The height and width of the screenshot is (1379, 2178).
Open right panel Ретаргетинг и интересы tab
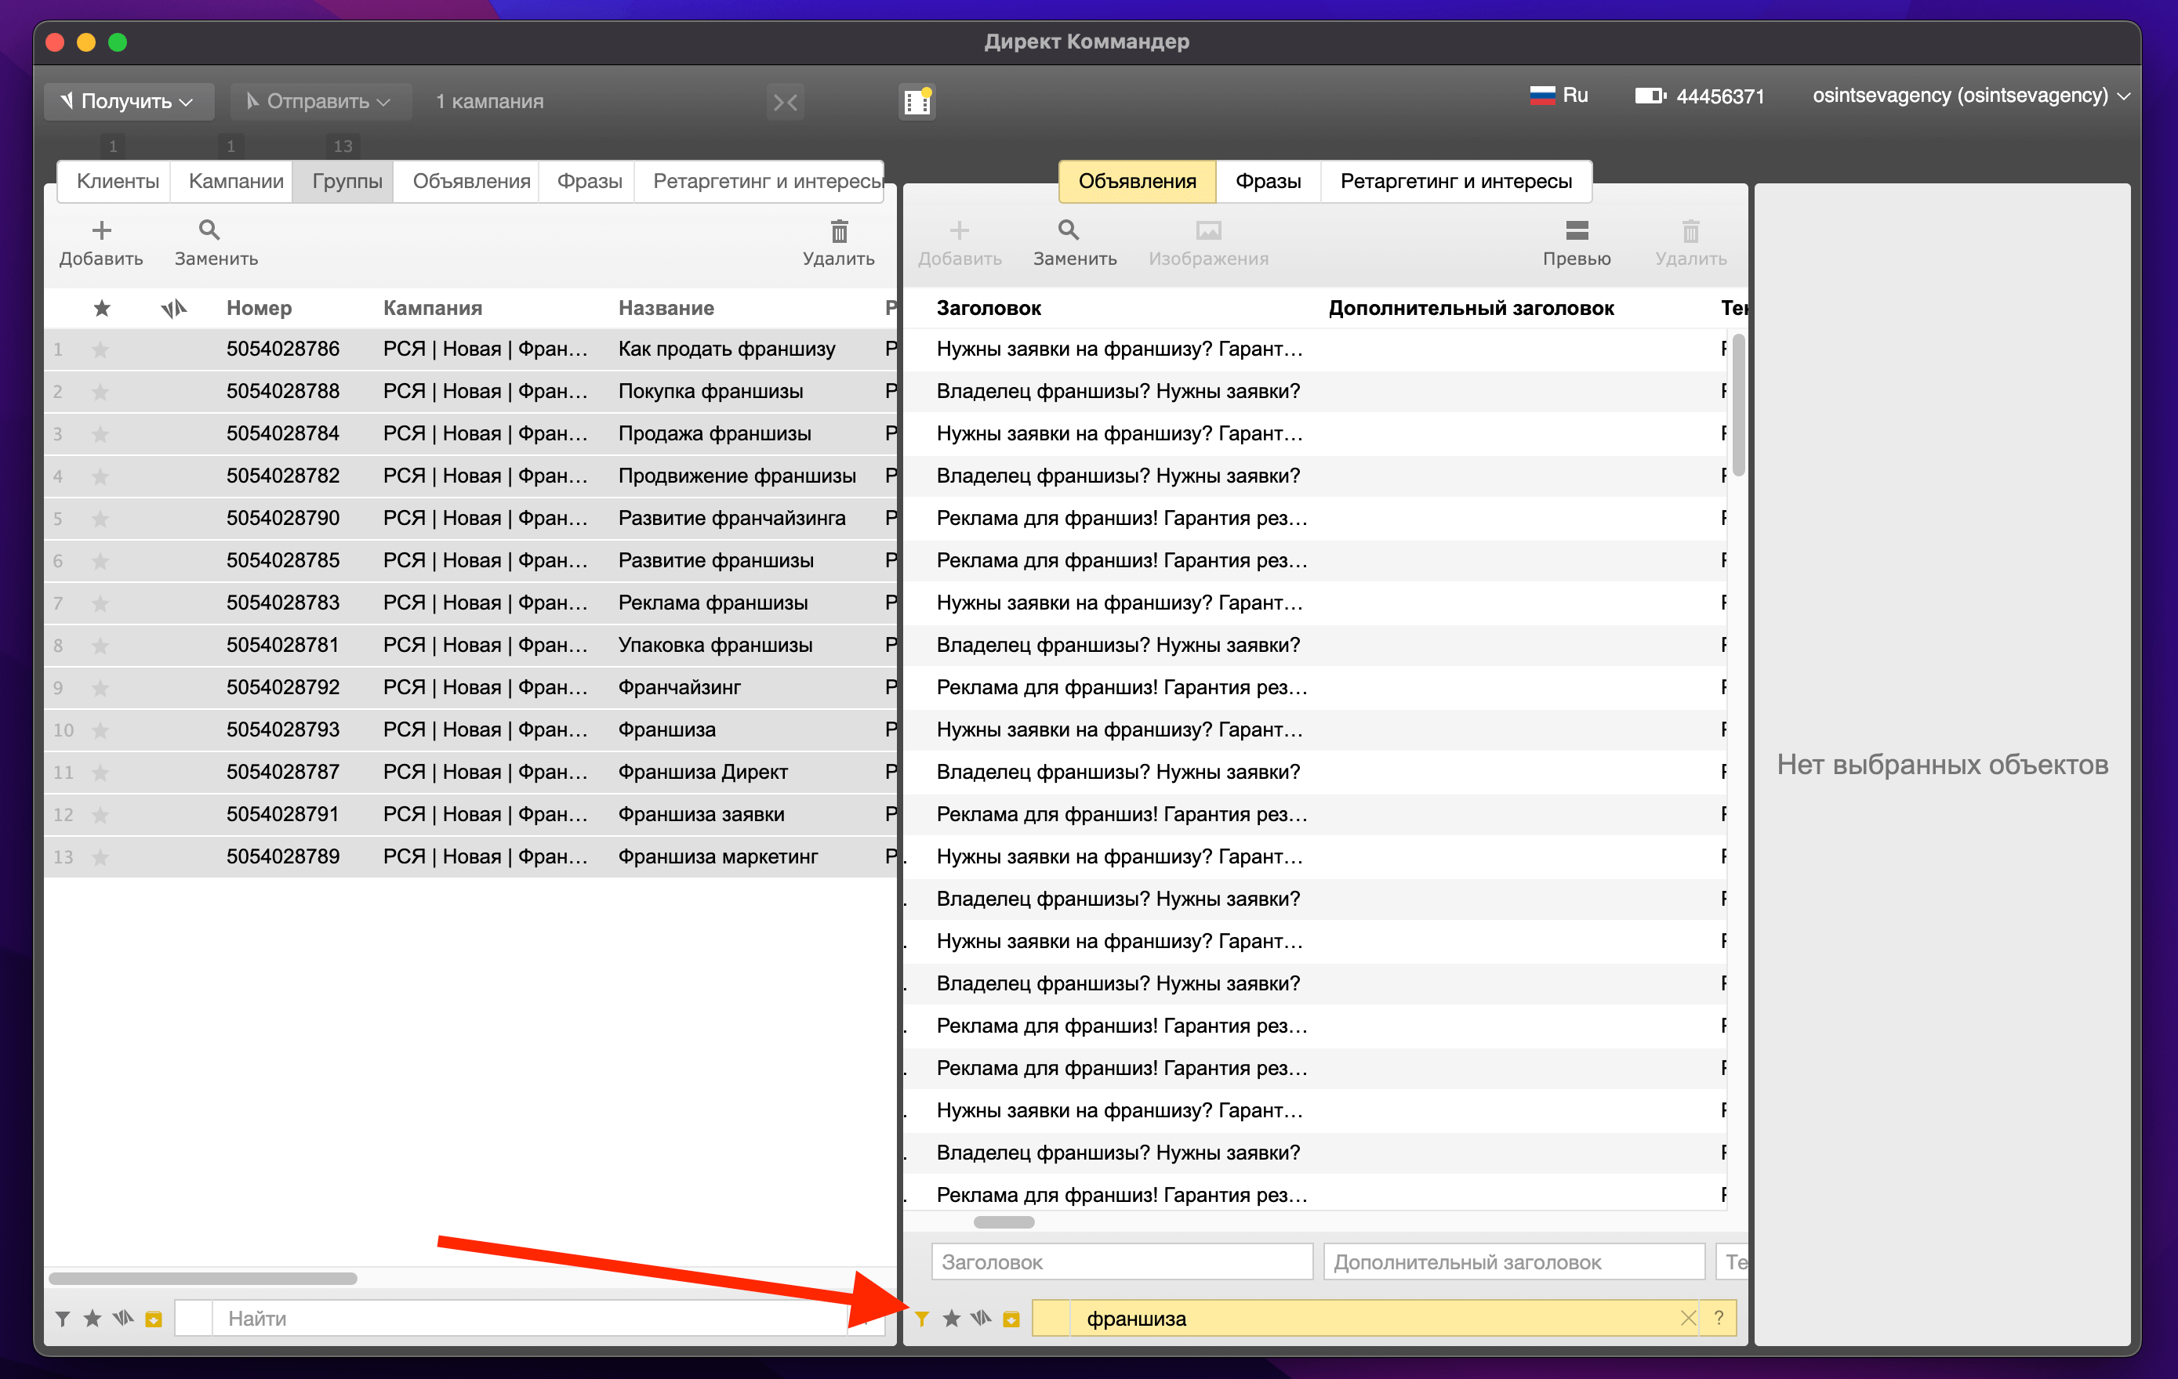click(1456, 181)
